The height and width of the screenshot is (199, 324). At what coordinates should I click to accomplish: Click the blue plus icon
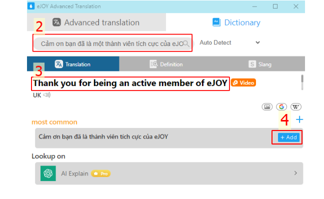coord(299,119)
